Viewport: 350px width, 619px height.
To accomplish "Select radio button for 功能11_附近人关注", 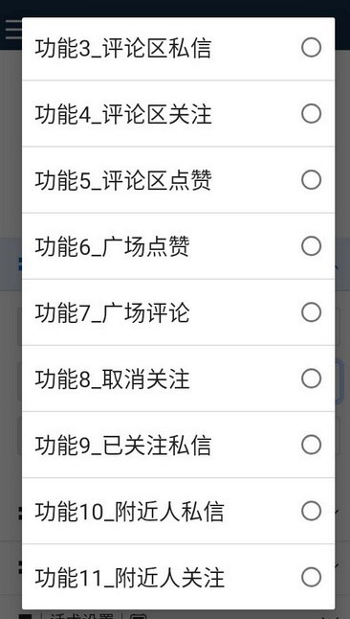I will 312,578.
